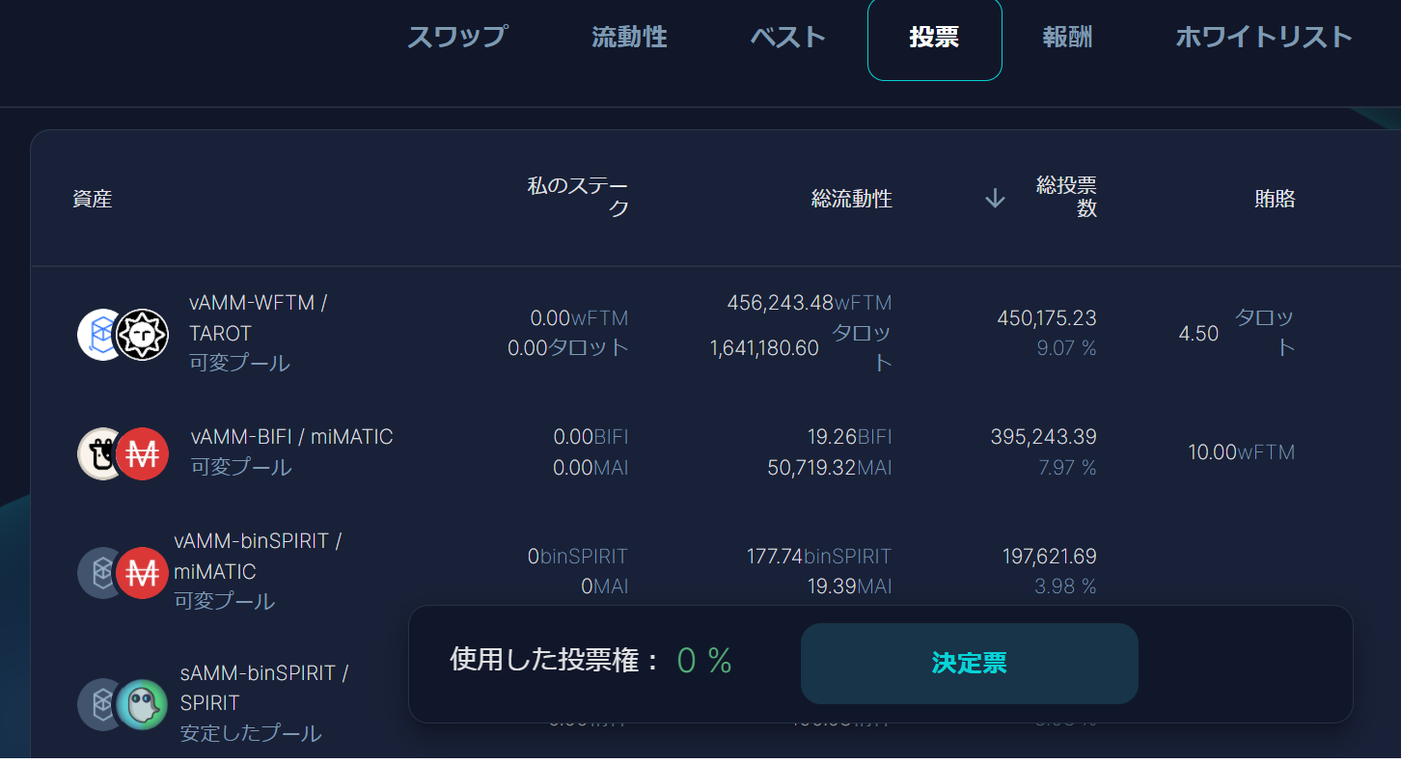Click the binSPIRIT icon in sAMM-binSPIRIT / SPIRIT row
This screenshot has width=1401, height=764.
click(x=101, y=704)
